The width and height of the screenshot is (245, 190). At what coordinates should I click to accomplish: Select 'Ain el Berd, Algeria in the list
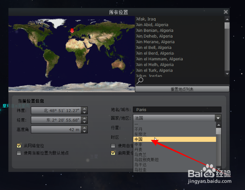click(180, 53)
